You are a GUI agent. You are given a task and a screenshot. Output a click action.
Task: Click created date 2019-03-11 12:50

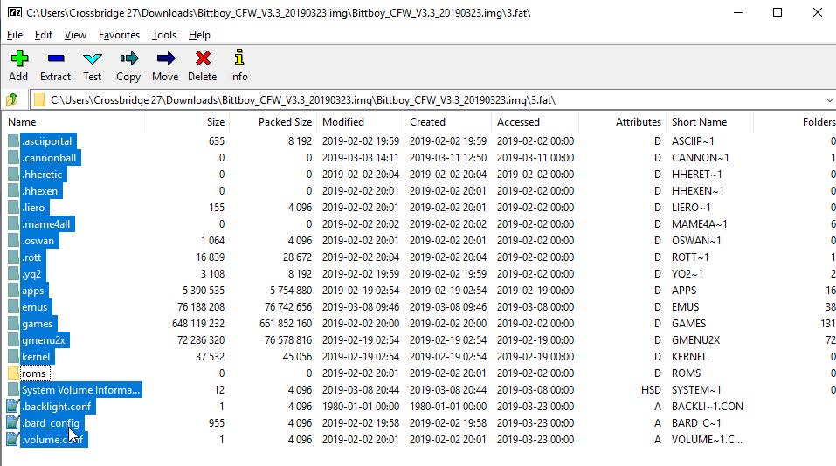[448, 158]
